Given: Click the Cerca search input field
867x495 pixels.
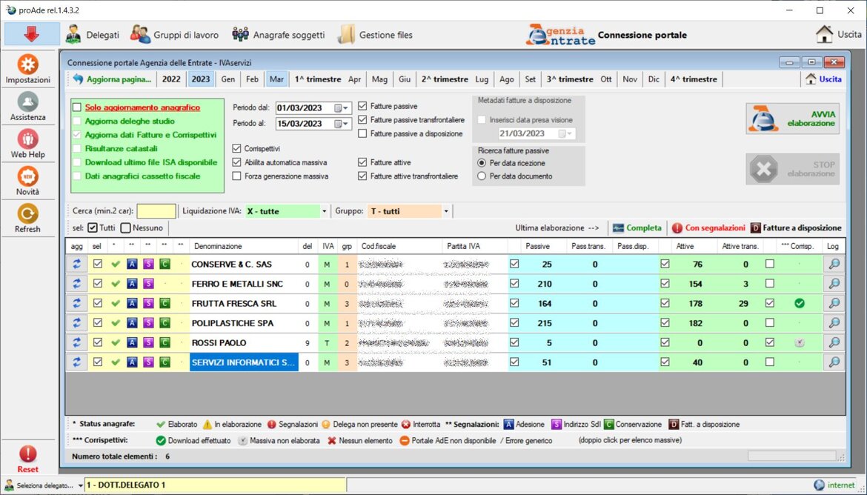Looking at the screenshot, I should click(x=156, y=211).
